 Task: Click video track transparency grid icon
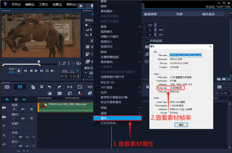31,109
